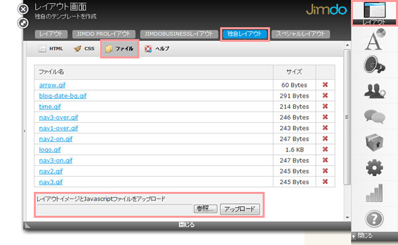This screenshot has width=398, height=245.
Task: Open the friends icon in sidebar
Action: point(375,91)
